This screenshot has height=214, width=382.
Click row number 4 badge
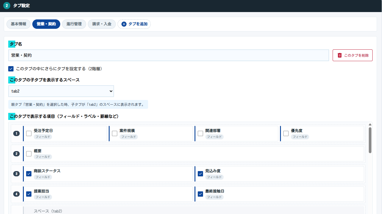[16, 194]
